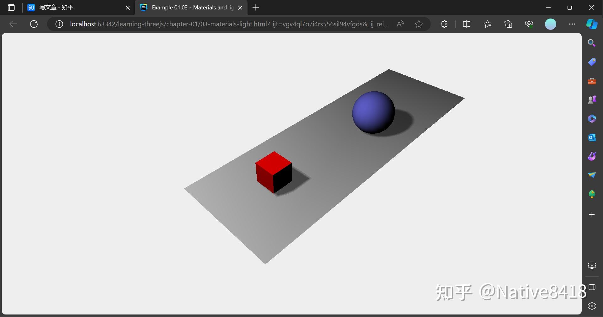
Task: Open Browser Essentials heart icon
Action: pyautogui.click(x=529, y=24)
